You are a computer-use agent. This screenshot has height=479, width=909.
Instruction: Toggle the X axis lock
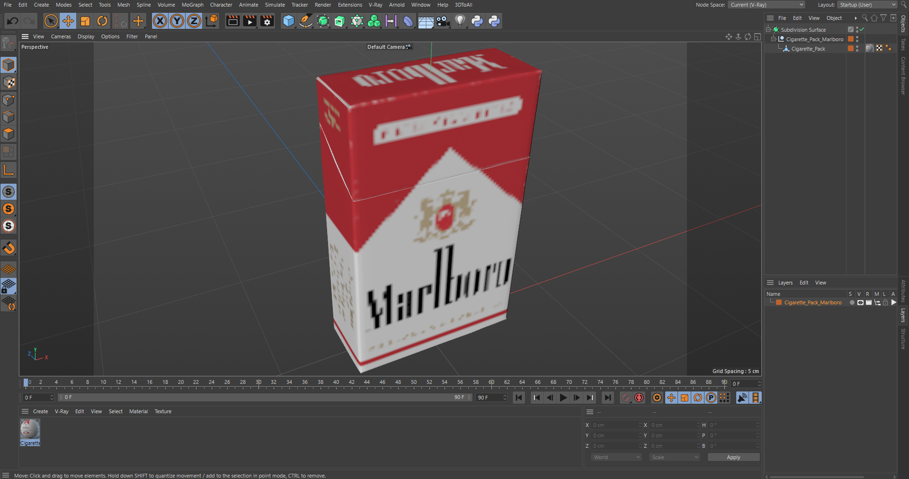click(160, 21)
